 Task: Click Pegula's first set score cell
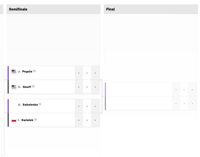[x=79, y=73]
